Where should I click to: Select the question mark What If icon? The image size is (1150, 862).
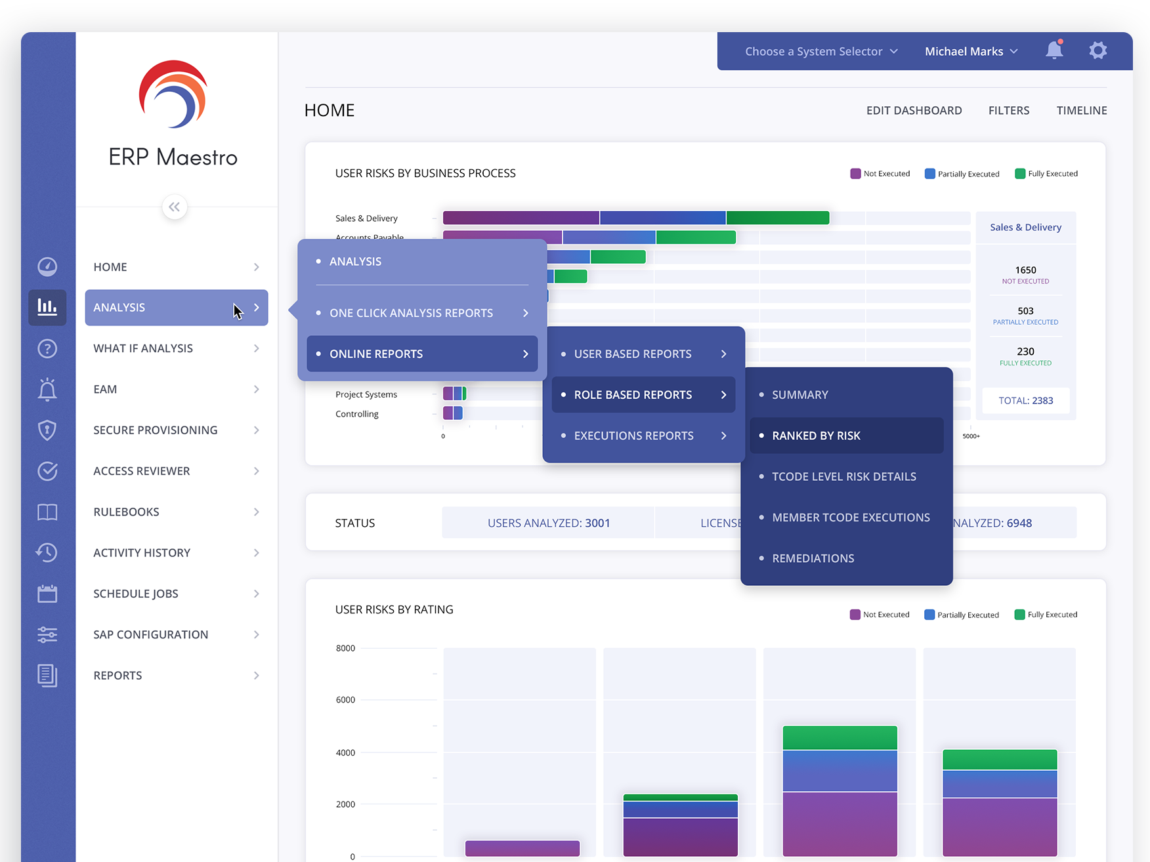(x=47, y=348)
